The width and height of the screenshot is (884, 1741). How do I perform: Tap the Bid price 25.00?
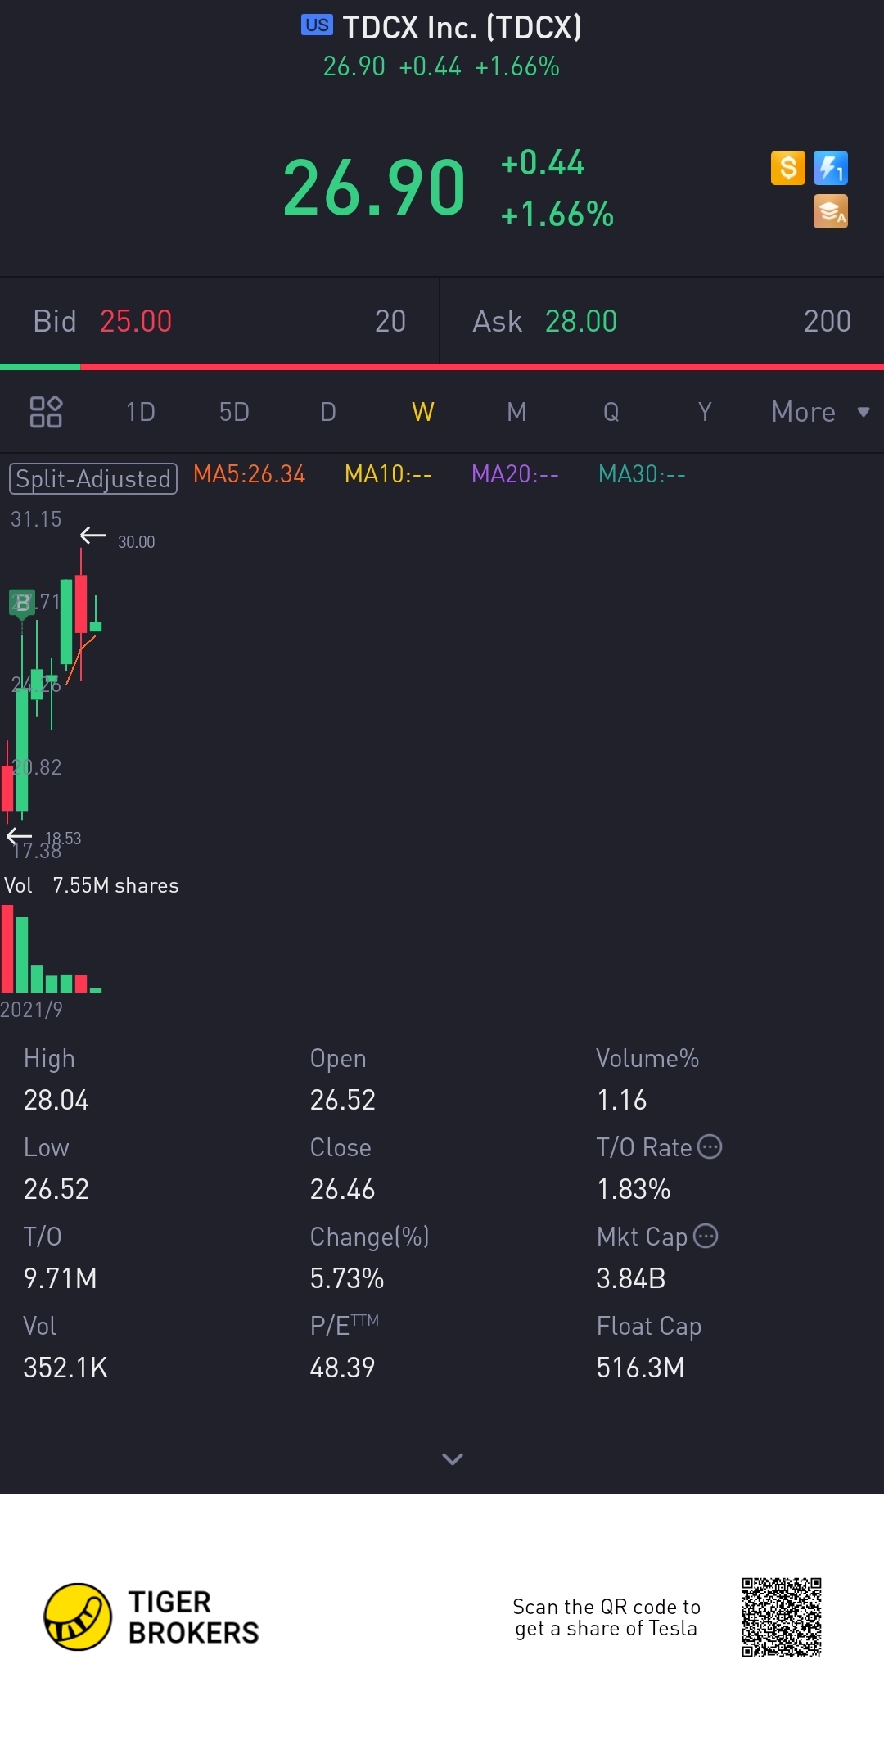[136, 321]
